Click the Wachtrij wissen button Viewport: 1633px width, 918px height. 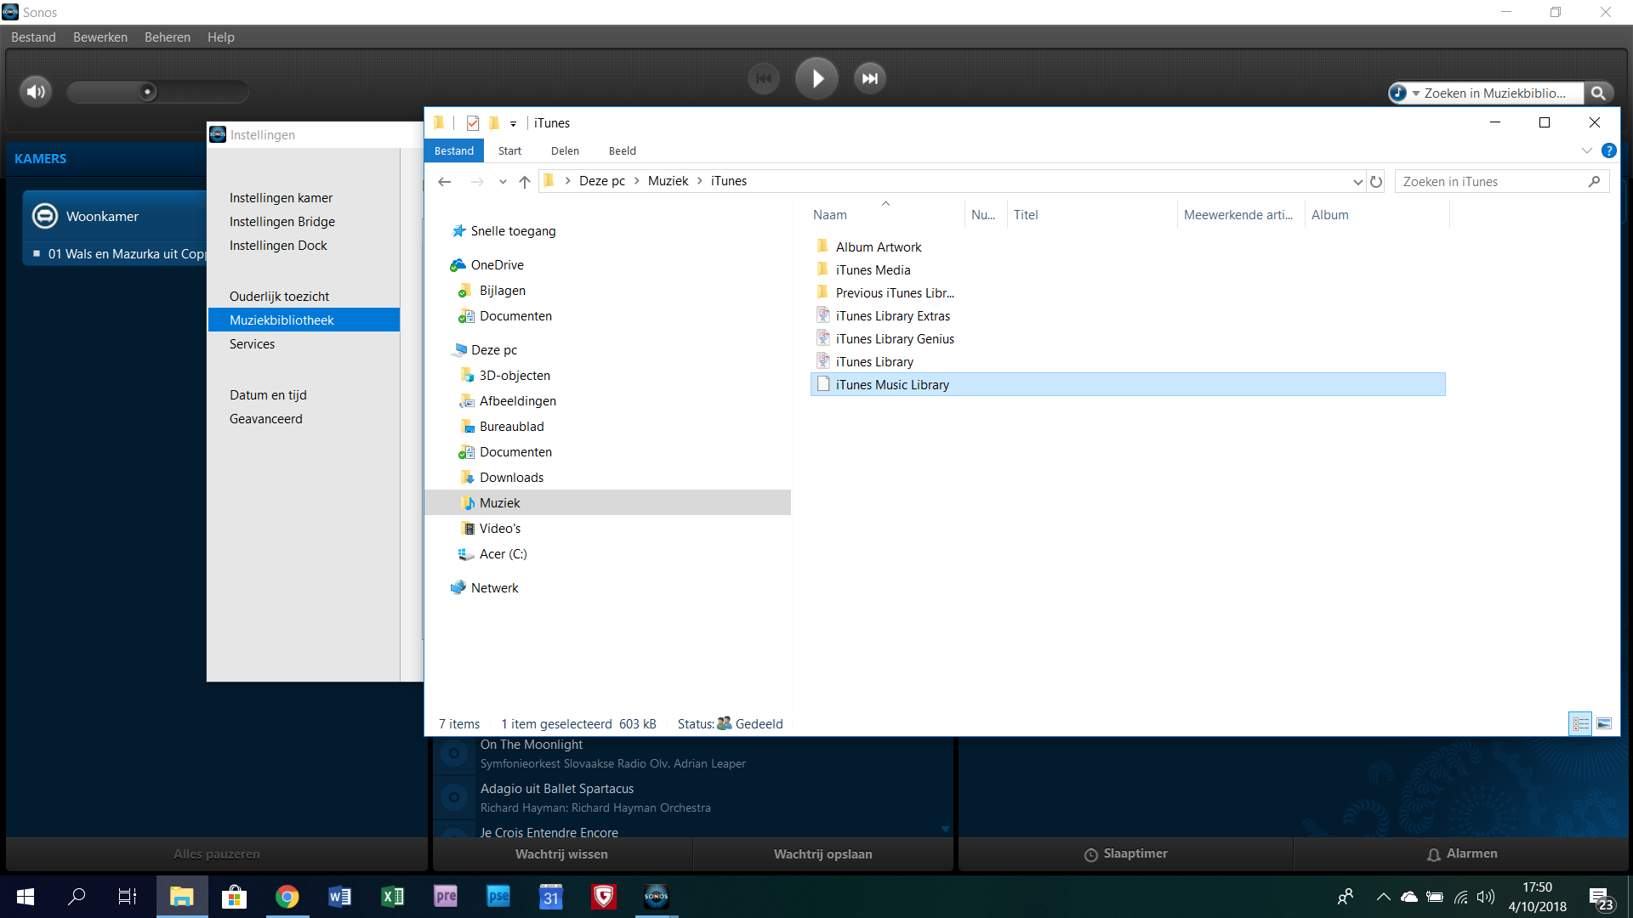click(561, 854)
